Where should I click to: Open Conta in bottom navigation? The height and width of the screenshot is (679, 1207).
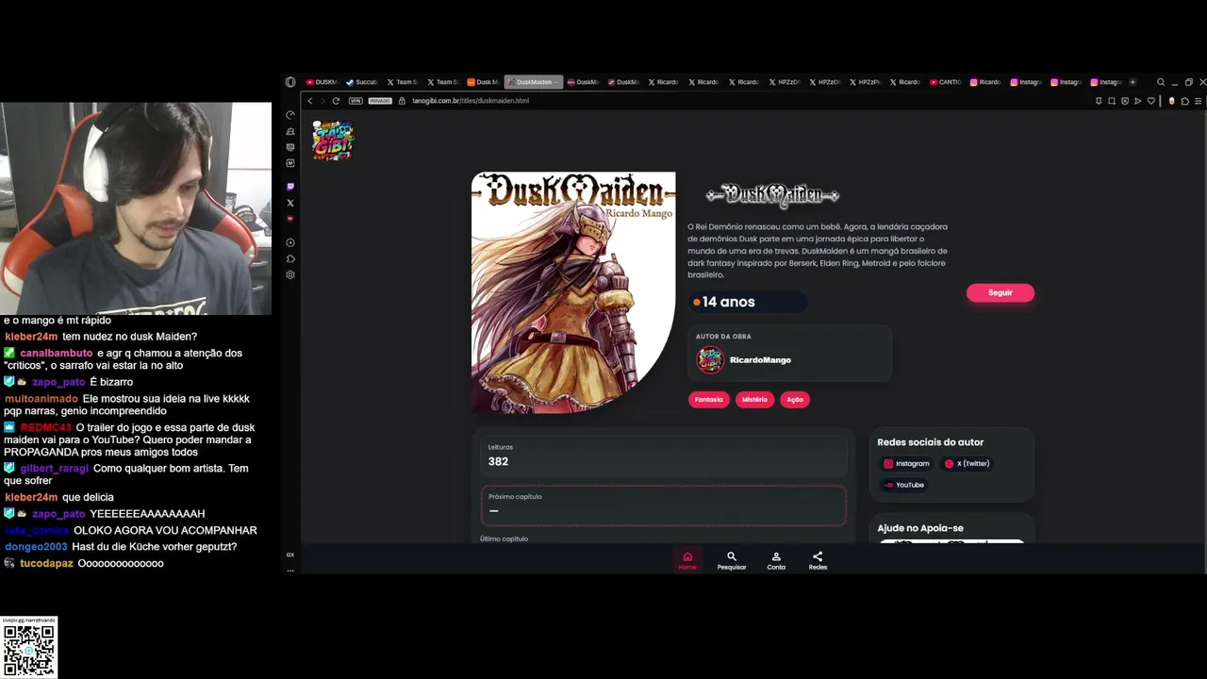pyautogui.click(x=776, y=560)
